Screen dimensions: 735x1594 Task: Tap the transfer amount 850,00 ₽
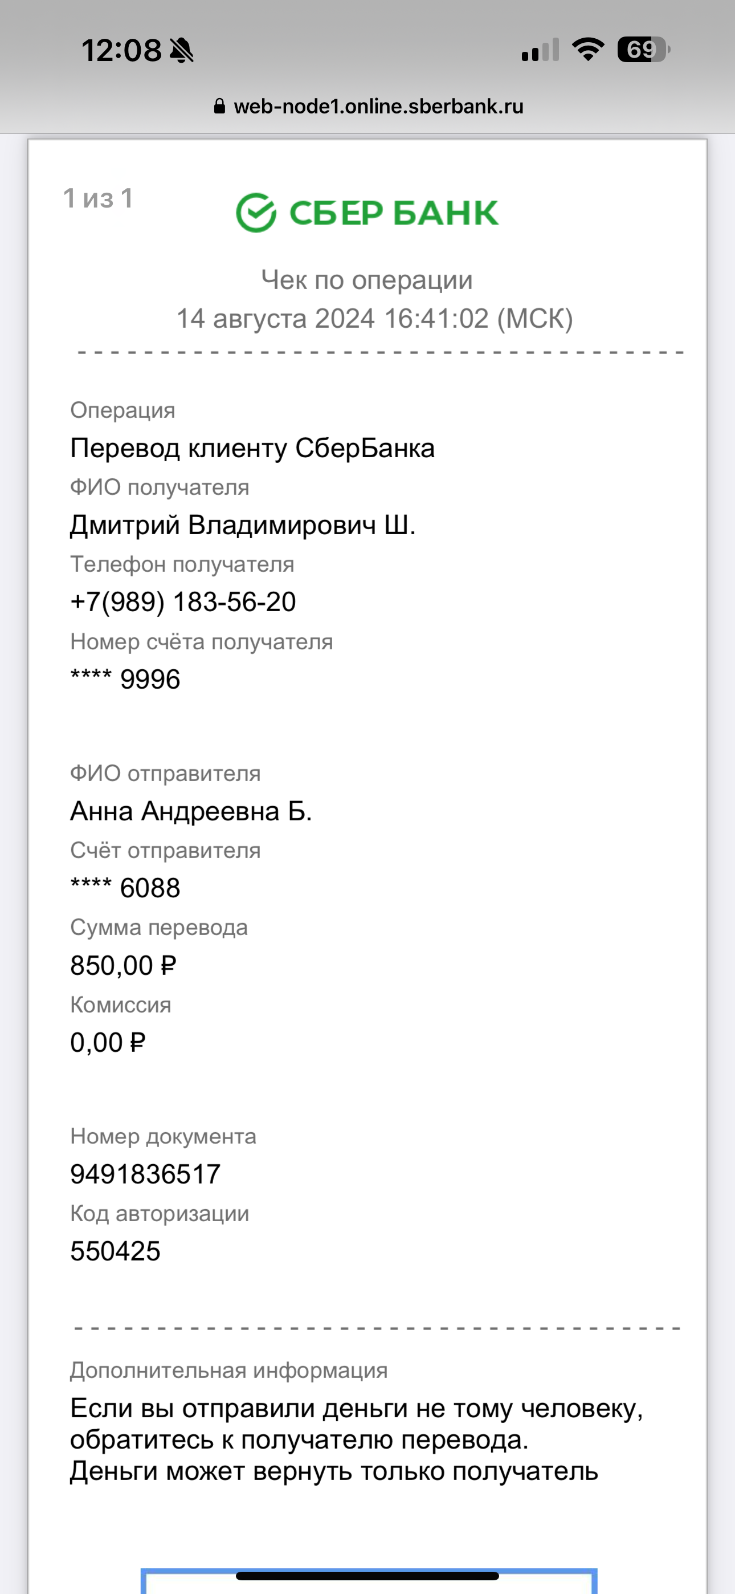(x=123, y=965)
